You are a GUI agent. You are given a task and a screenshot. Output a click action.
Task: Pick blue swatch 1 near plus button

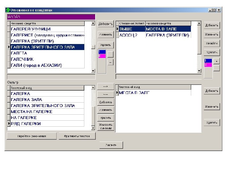click(208, 61)
